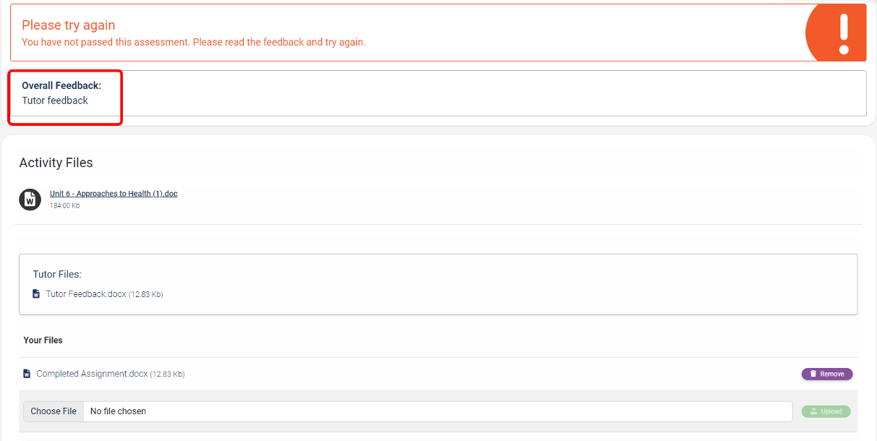This screenshot has height=441, width=877.
Task: Click the 'Tutor feedback' text
Action: click(55, 100)
